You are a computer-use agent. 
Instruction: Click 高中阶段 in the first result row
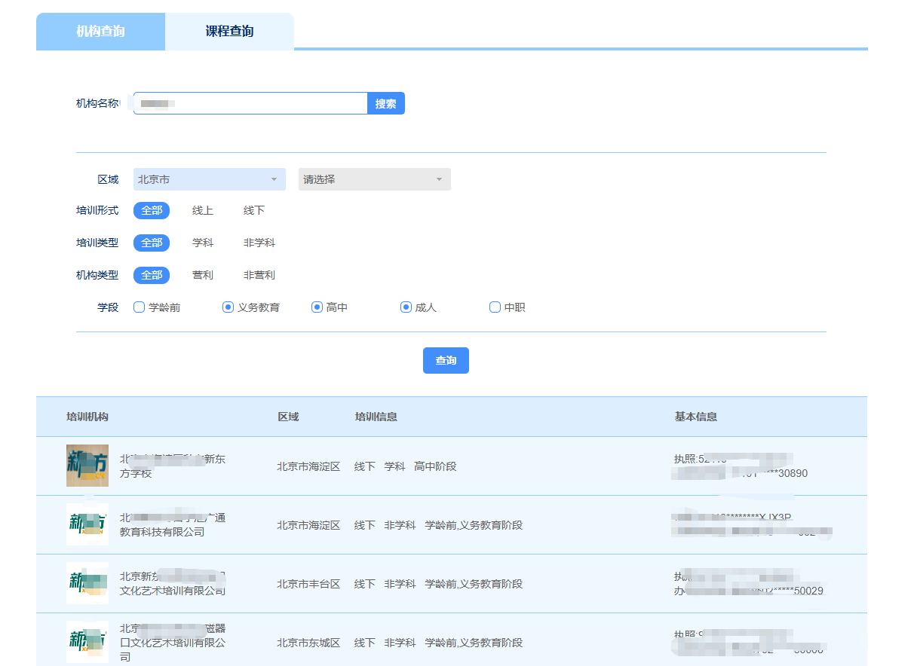pos(435,466)
